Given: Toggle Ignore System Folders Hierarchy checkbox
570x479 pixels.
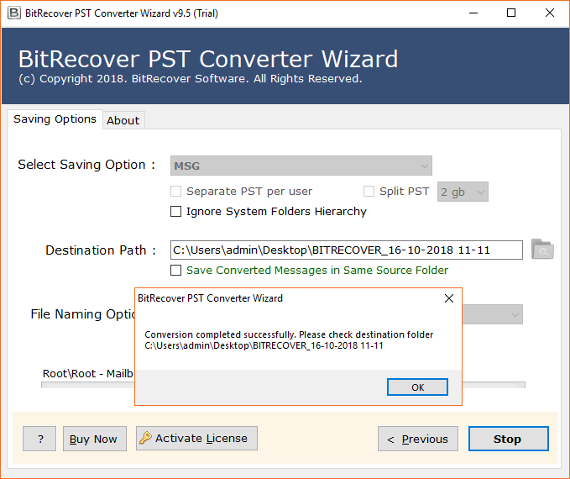Looking at the screenshot, I should [x=176, y=212].
